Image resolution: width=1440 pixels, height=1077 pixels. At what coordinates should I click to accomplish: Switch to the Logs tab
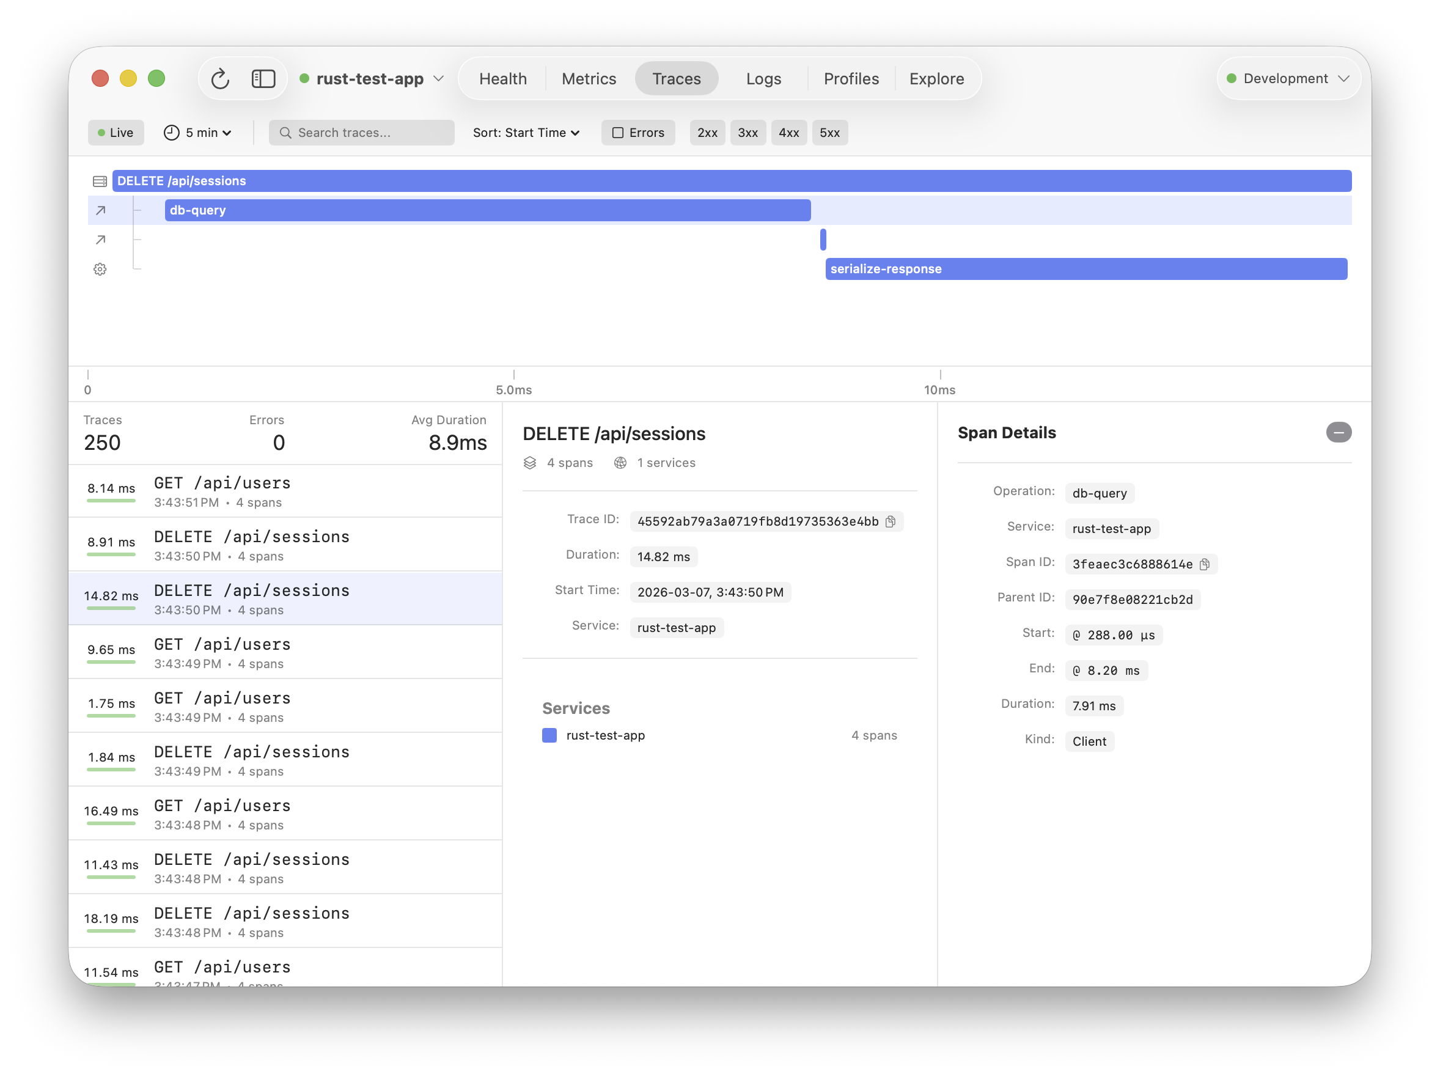click(x=763, y=79)
